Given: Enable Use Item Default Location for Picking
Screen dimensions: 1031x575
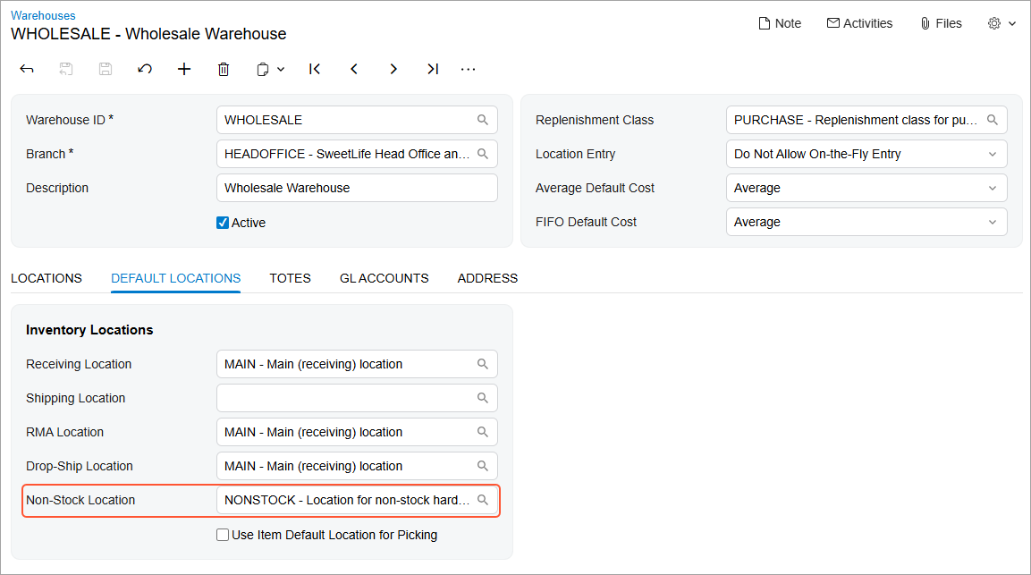Looking at the screenshot, I should point(223,535).
